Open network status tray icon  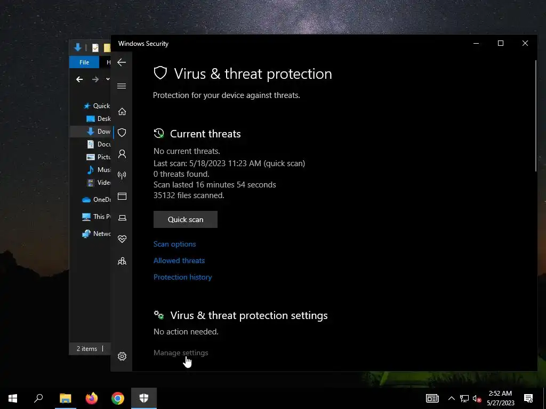[464, 398]
